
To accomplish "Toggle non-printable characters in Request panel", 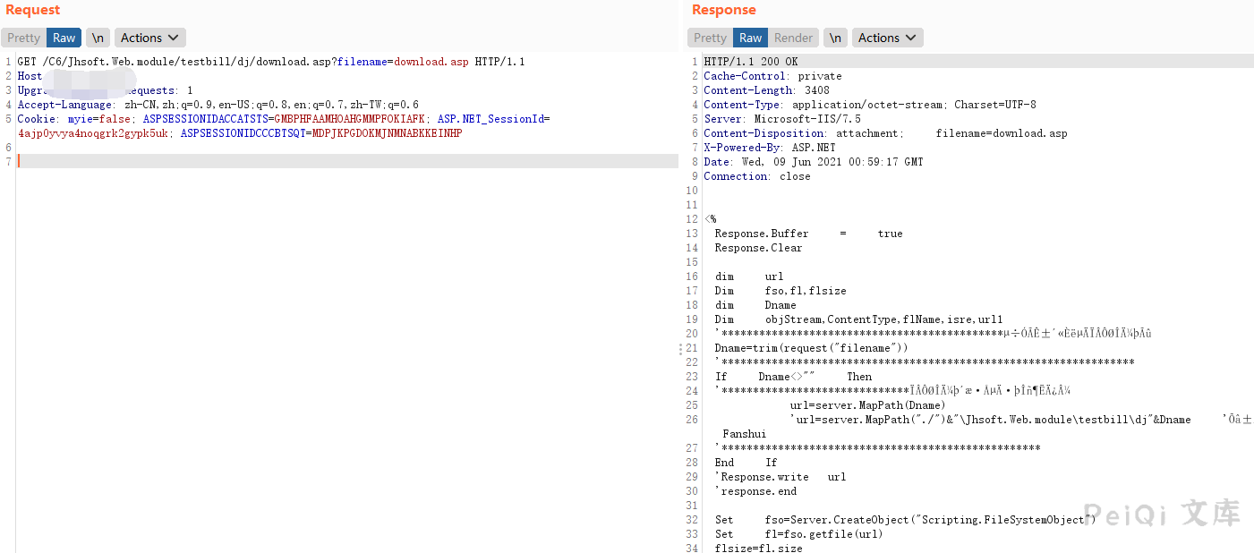I will (x=98, y=38).
